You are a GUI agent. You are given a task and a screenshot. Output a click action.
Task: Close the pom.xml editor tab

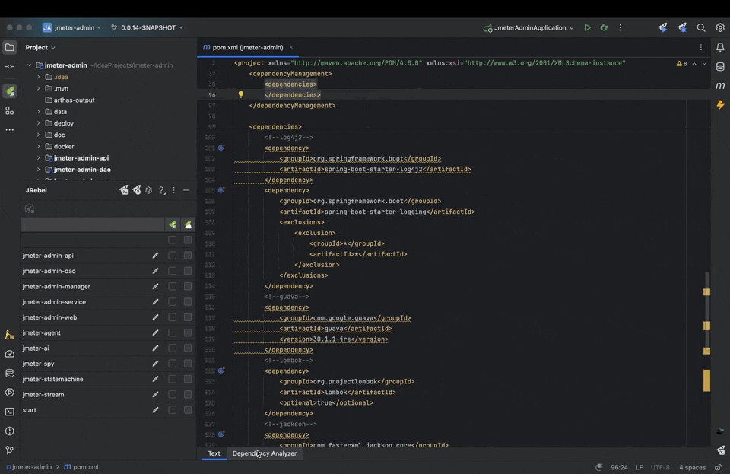click(291, 47)
